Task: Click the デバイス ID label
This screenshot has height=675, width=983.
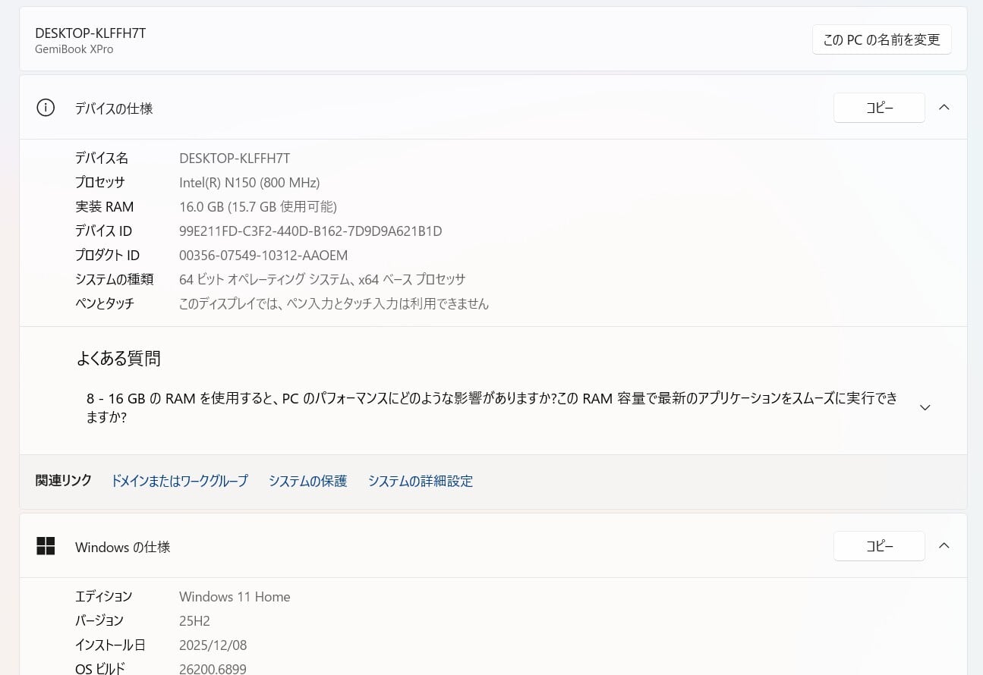Action: 103,231
